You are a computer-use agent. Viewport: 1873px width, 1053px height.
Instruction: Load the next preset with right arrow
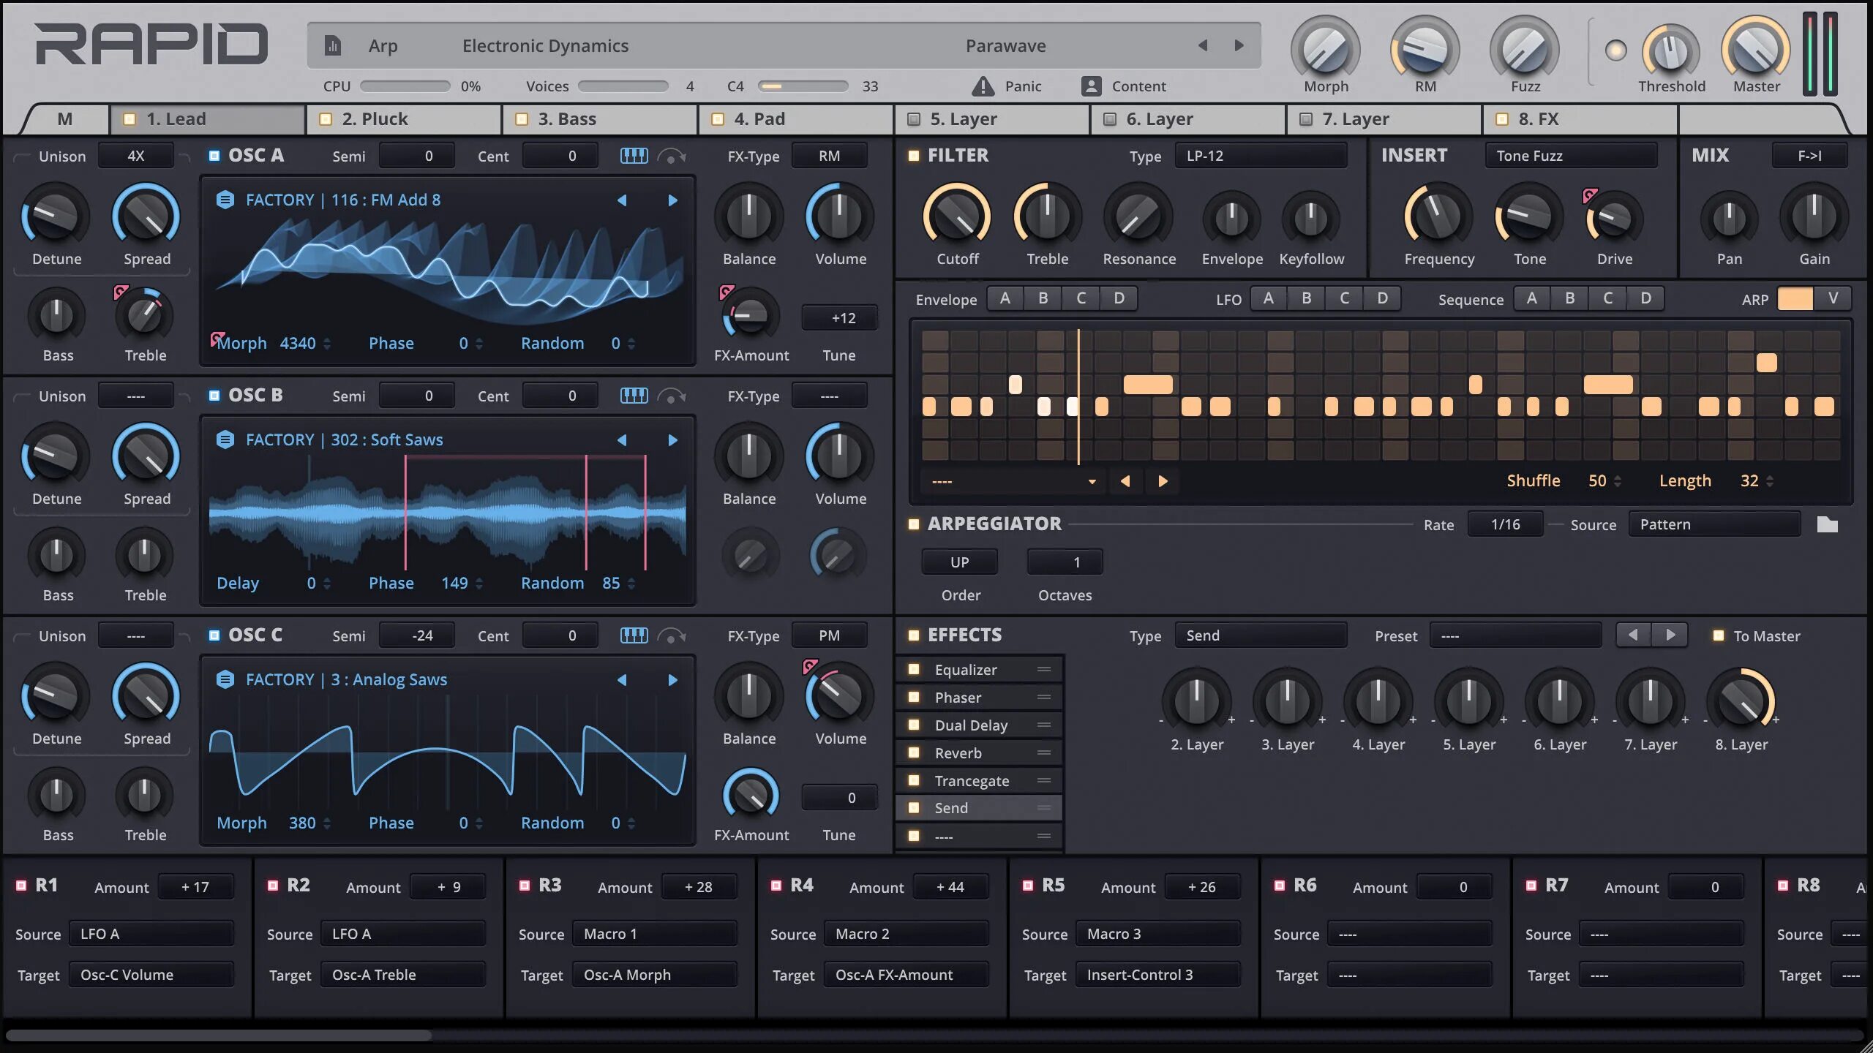(x=1239, y=45)
